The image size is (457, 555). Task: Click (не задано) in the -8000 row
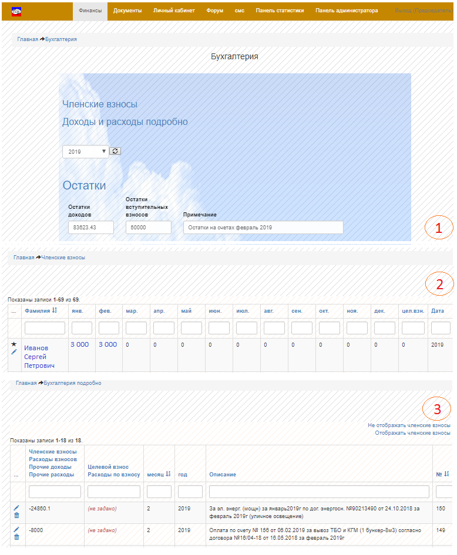[x=102, y=530]
